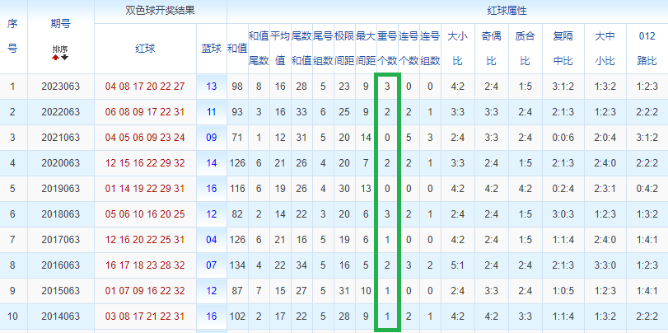Click the 期号 column header
668x333 pixels.
(60, 25)
